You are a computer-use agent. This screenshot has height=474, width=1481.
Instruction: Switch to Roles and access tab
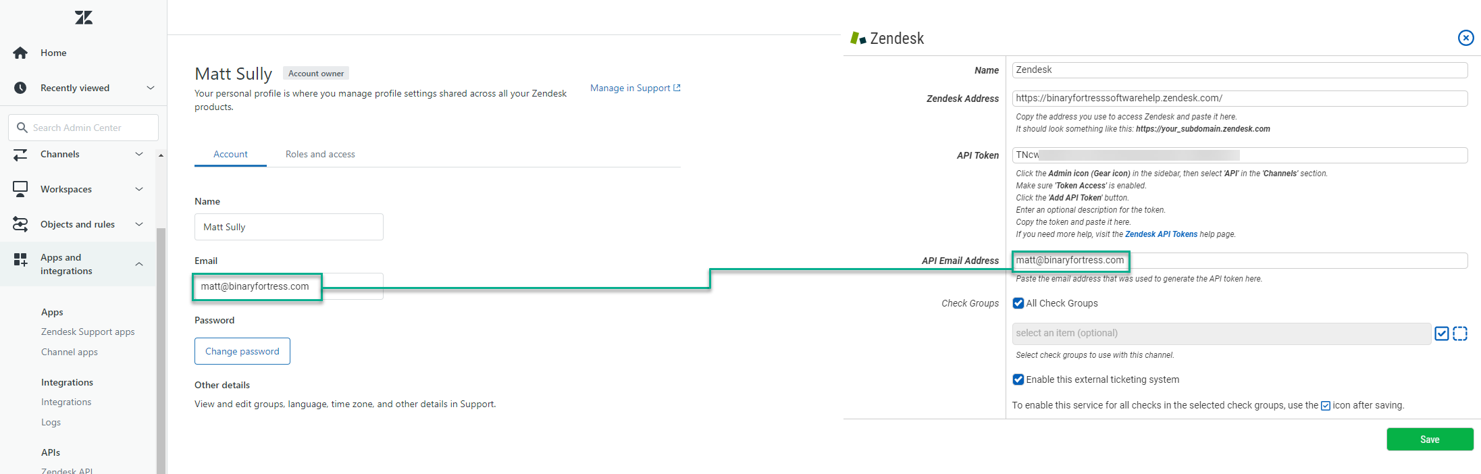tap(320, 154)
